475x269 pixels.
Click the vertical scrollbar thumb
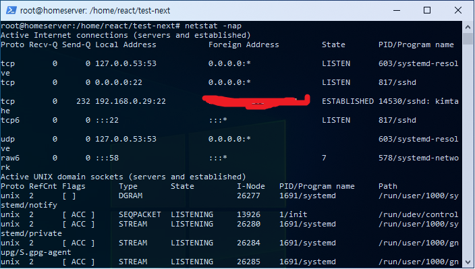click(x=468, y=38)
